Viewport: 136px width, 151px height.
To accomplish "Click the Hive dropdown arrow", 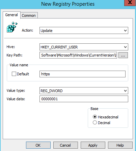I will pos(125,47).
